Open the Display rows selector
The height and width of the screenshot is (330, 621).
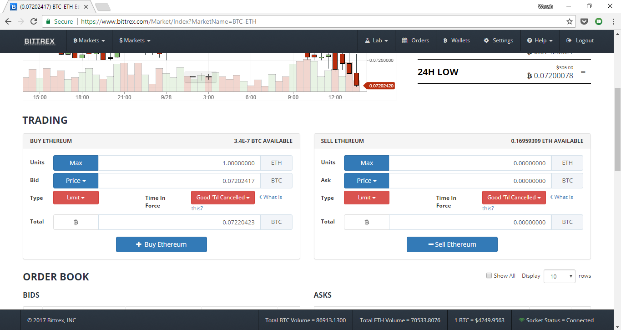559,276
